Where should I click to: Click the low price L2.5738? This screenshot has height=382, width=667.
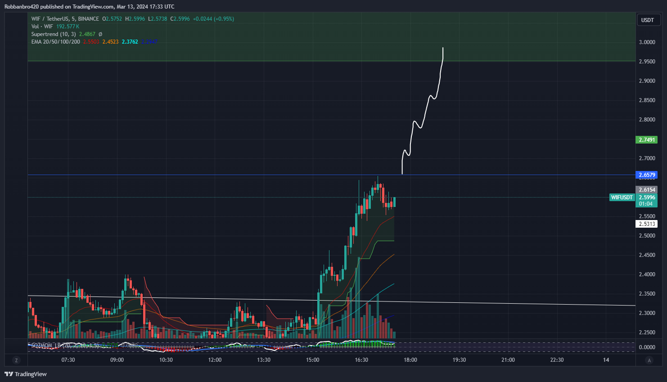click(158, 19)
